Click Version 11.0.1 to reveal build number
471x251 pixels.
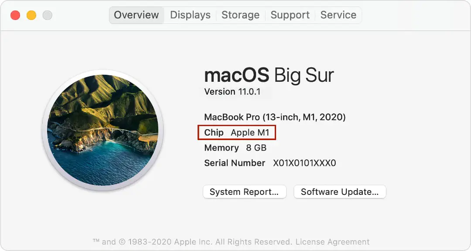[232, 92]
